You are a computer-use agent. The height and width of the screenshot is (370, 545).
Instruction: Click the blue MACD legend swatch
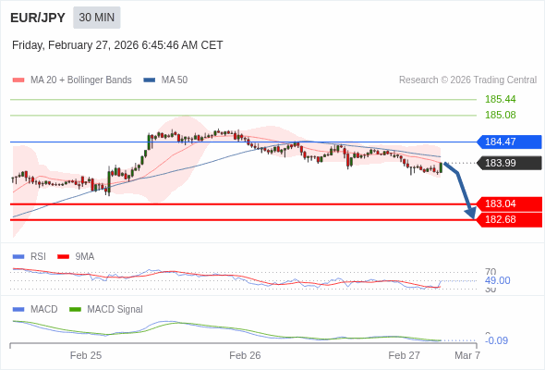pyautogui.click(x=18, y=310)
